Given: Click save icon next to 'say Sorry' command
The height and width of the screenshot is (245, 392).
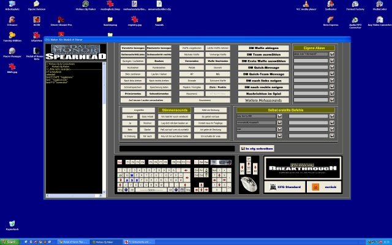Looking at the screenshot, I should (279, 116).
